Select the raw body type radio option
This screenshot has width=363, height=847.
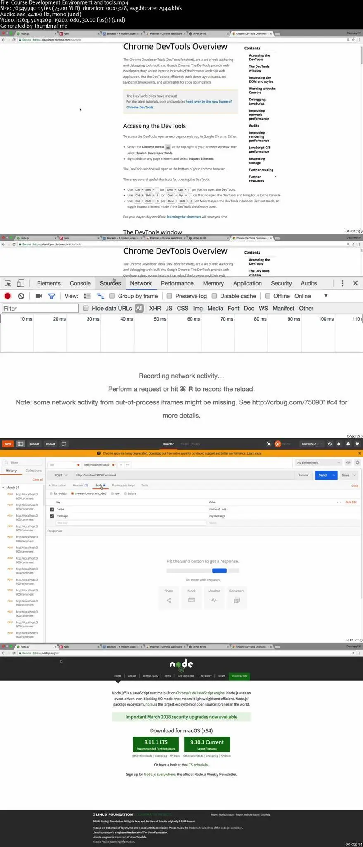[112, 493]
